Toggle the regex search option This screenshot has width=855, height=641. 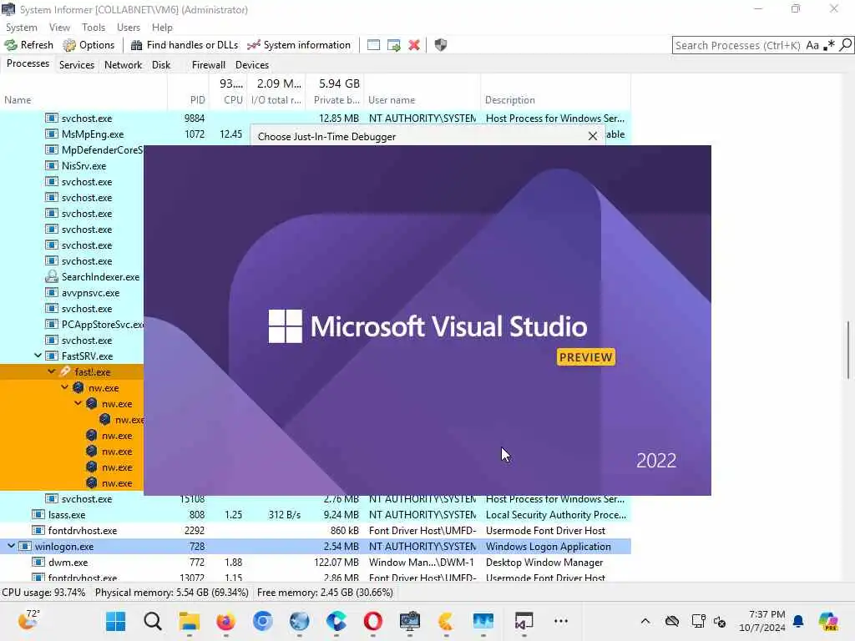click(829, 45)
